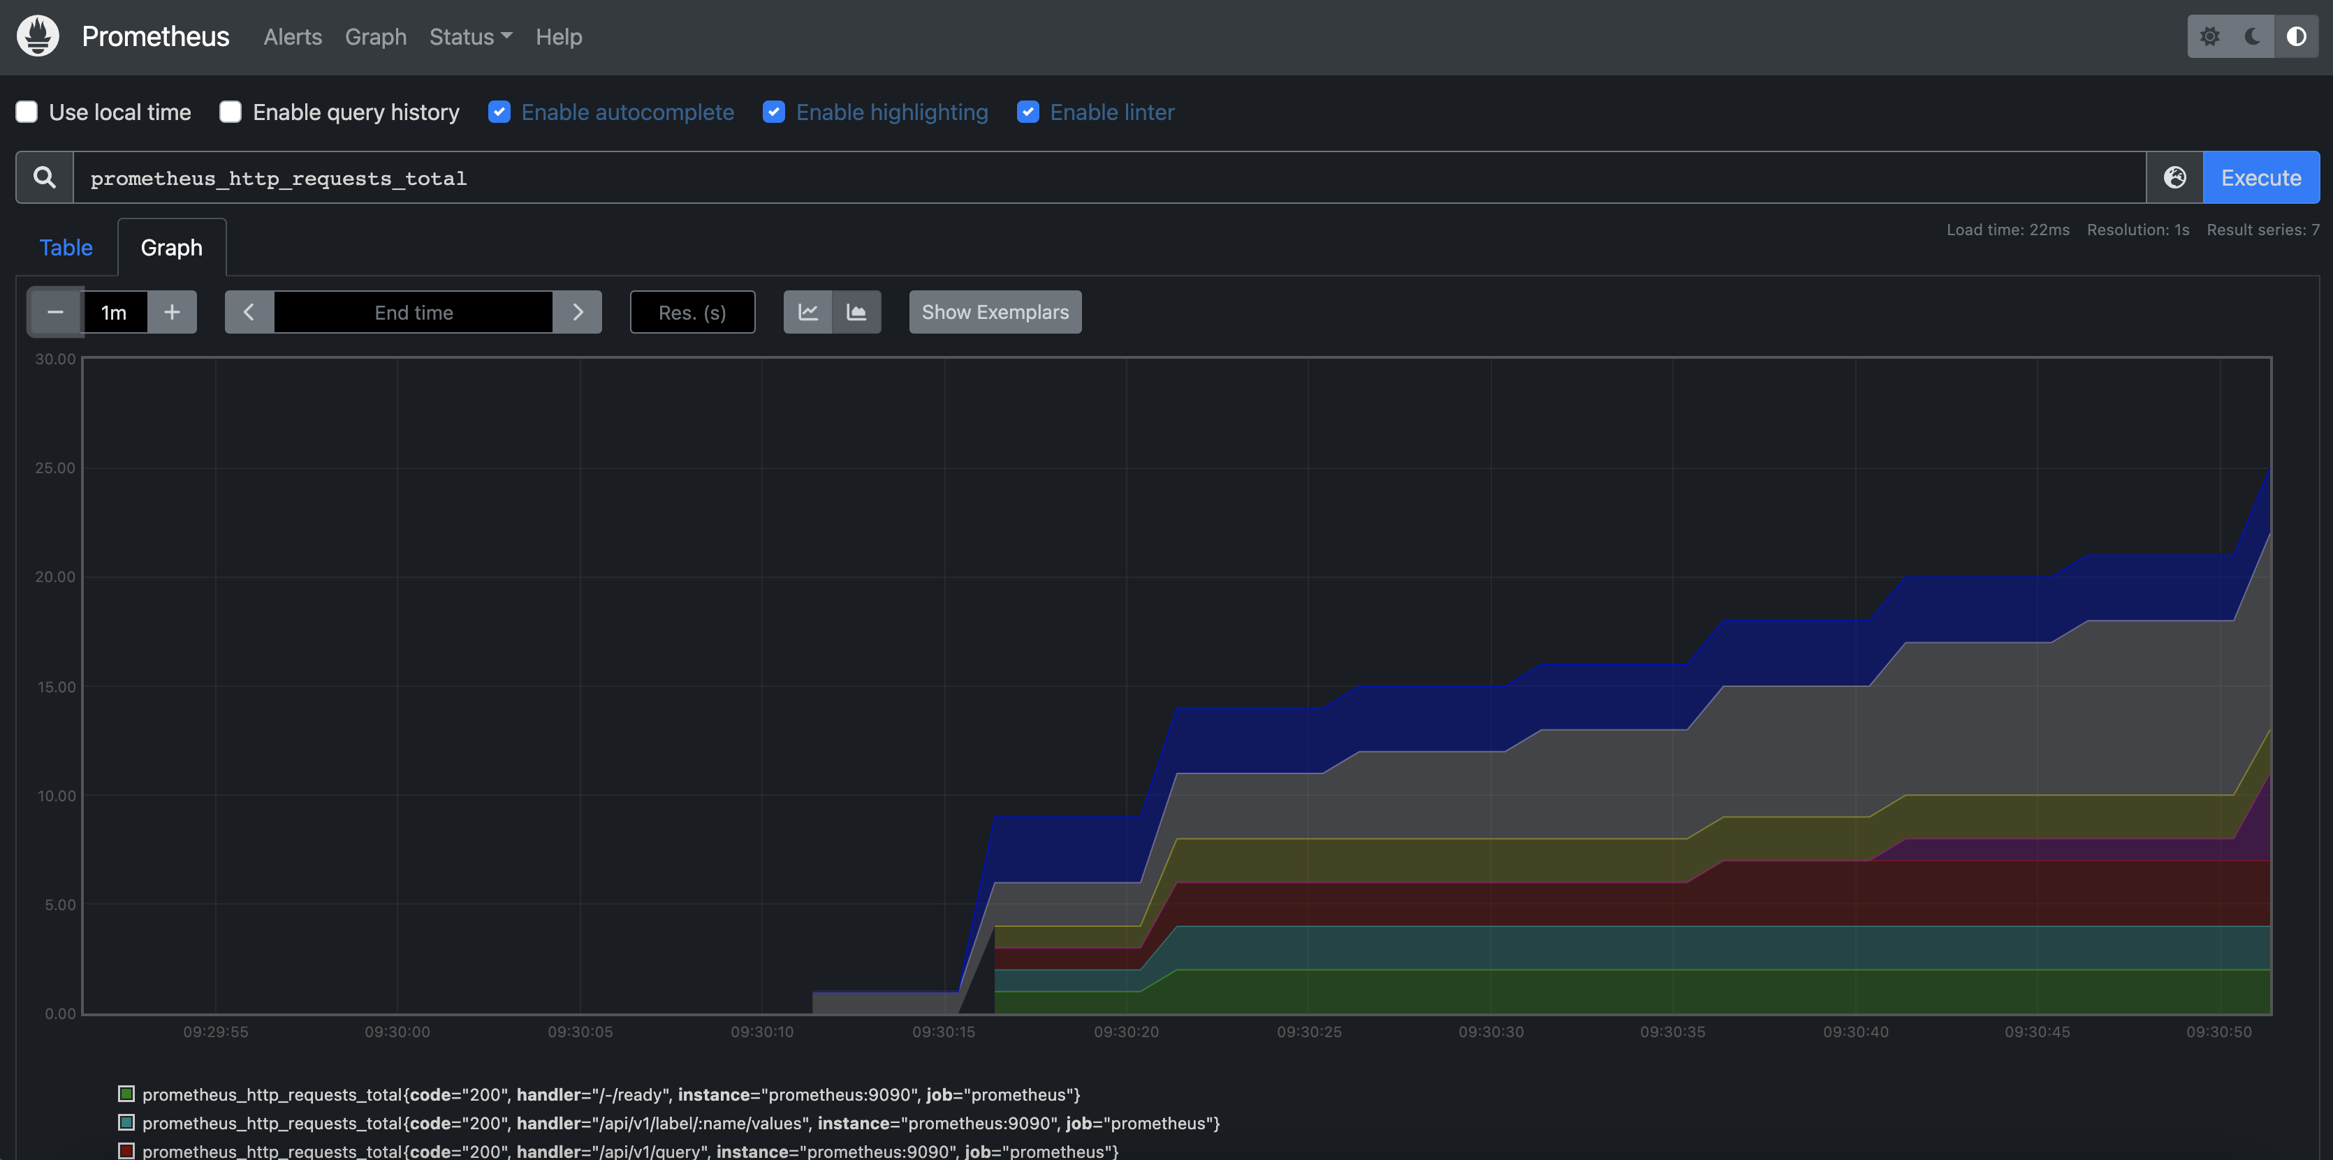Click the Prometheus flame logo
The width and height of the screenshot is (2333, 1160).
[38, 36]
